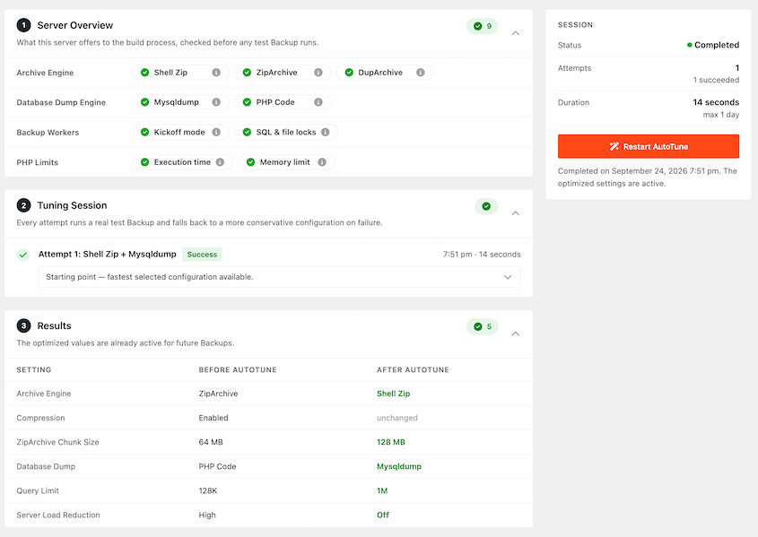Click the Shell Zip value after AutoTune

394,394
